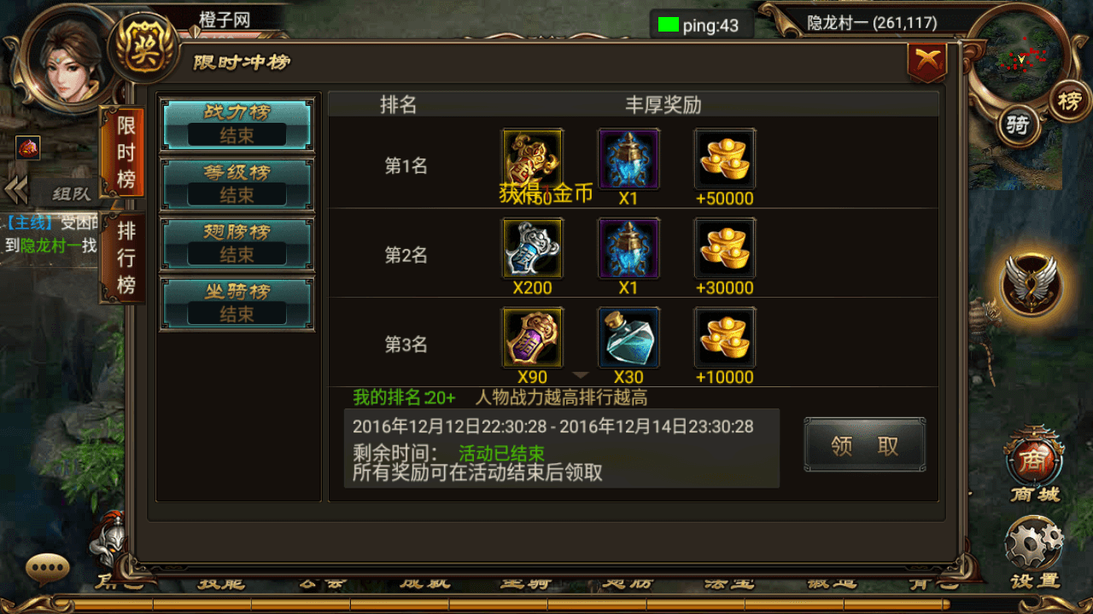Tap the X200 silver item icon
1093x614 pixels.
(x=532, y=248)
